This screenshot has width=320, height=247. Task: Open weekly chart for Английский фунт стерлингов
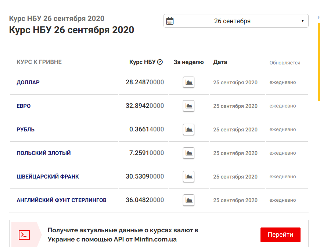pos(188,200)
